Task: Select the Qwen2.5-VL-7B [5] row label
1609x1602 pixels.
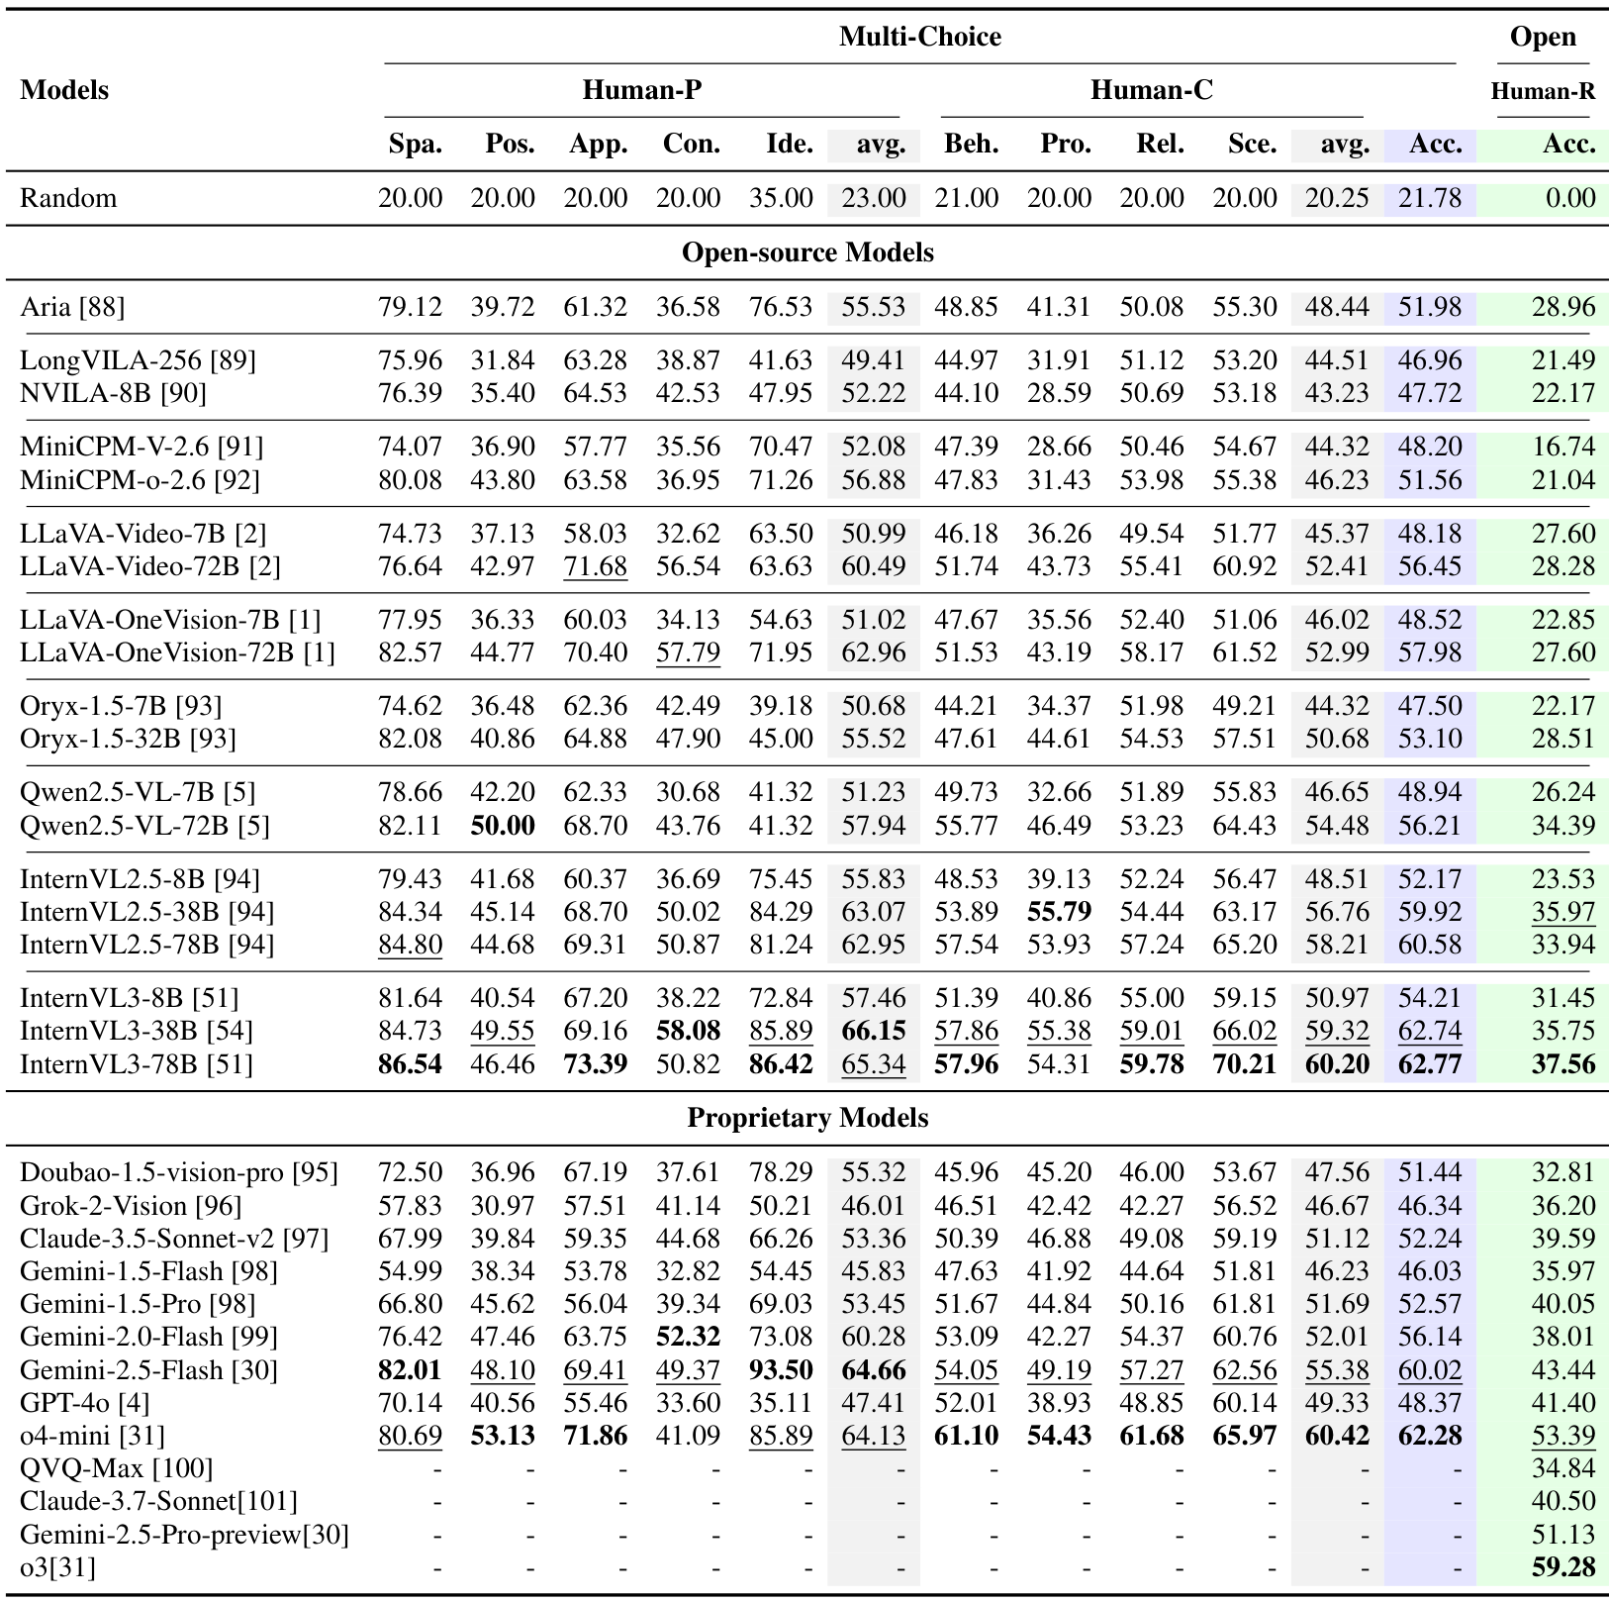Action: pyautogui.click(x=138, y=792)
